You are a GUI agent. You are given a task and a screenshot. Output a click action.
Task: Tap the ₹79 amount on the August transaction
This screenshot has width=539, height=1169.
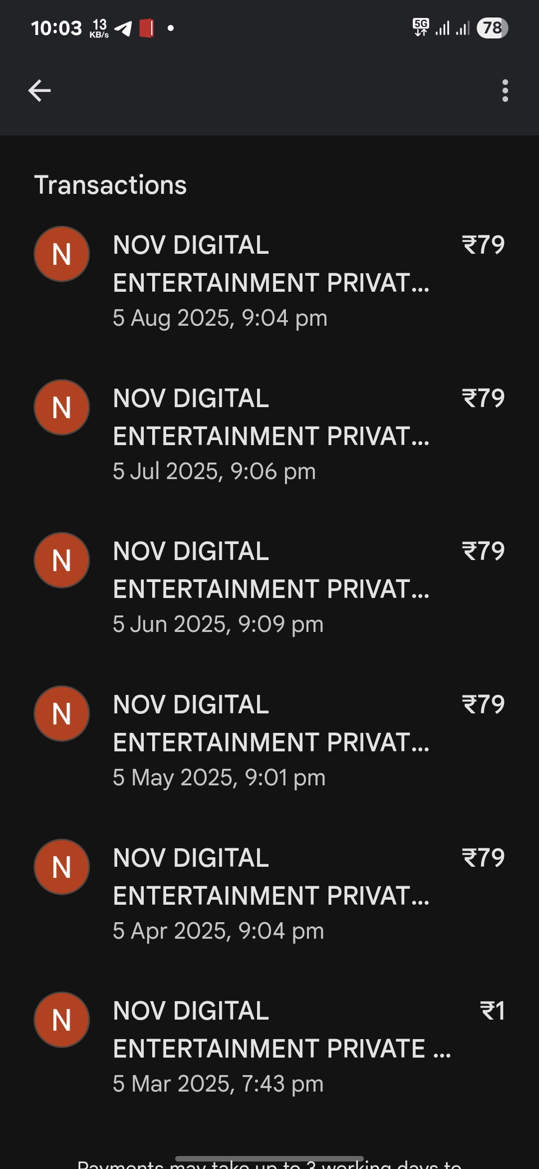[483, 245]
